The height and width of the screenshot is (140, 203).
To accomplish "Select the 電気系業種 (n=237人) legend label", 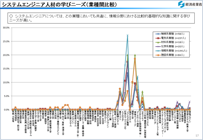I will point(173,38).
